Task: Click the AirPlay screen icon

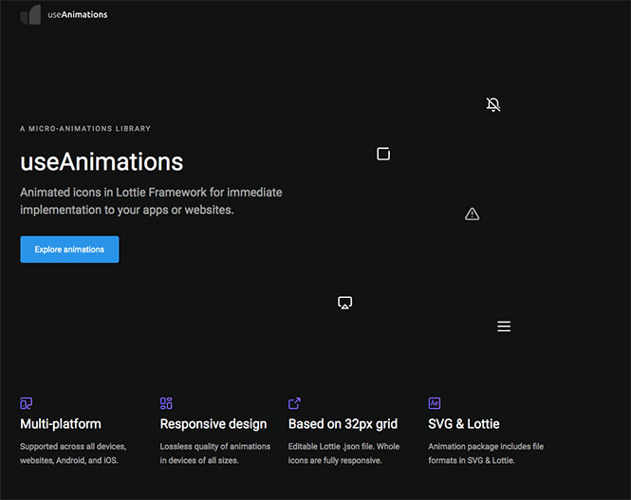Action: tap(344, 303)
